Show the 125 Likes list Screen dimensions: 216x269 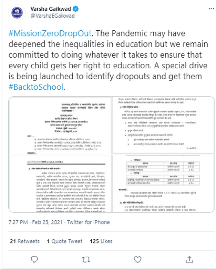pyautogui.click(x=101, y=241)
